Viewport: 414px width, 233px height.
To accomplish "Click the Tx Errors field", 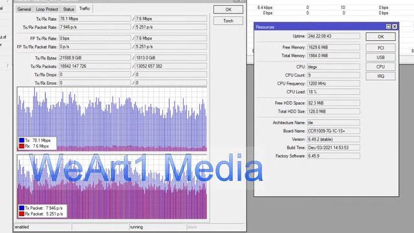I will click(x=95, y=83).
